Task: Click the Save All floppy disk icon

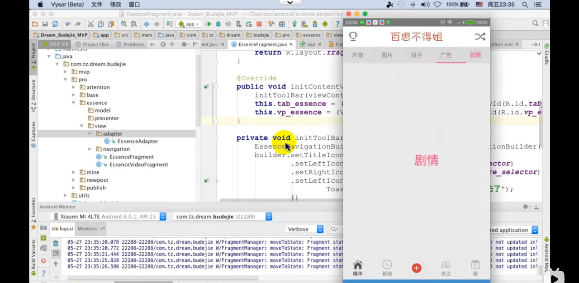Action: [x=45, y=24]
